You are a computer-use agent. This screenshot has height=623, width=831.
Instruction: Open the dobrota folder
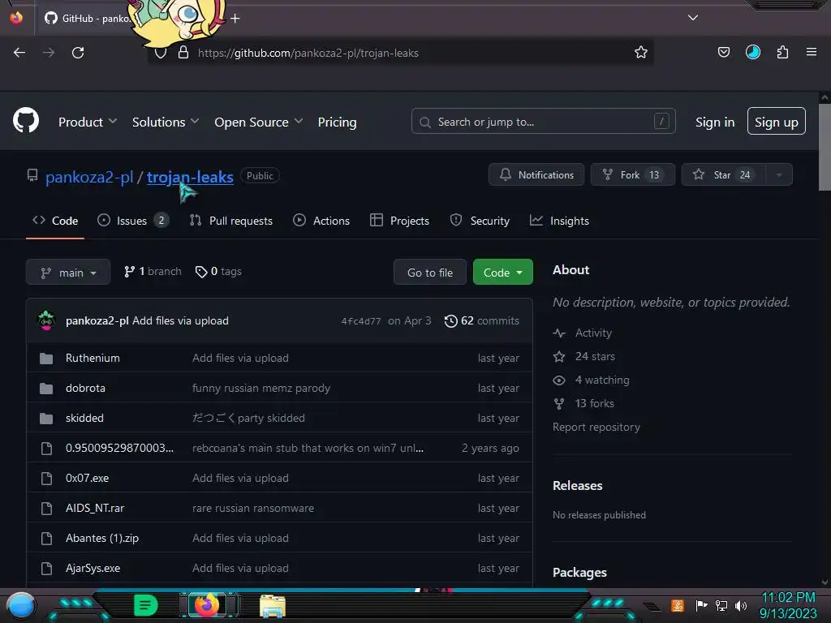[x=85, y=389]
